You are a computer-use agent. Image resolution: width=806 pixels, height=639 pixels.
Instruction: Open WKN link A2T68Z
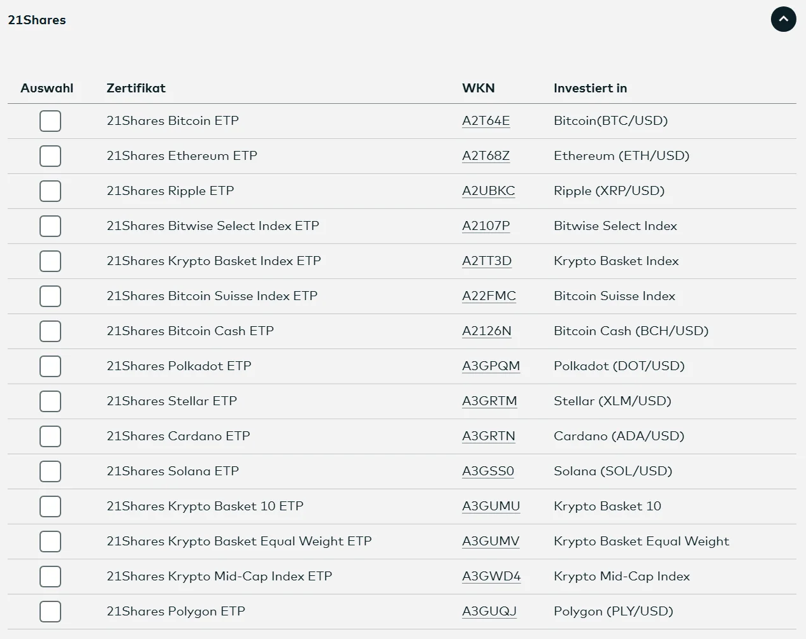click(486, 156)
